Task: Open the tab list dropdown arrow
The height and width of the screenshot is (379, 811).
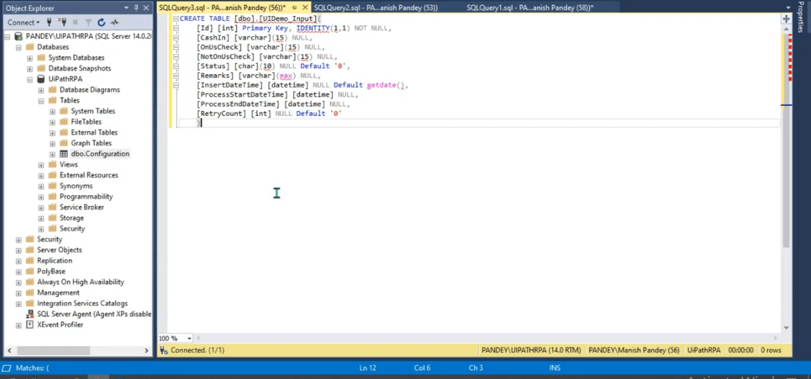Action: point(786,7)
